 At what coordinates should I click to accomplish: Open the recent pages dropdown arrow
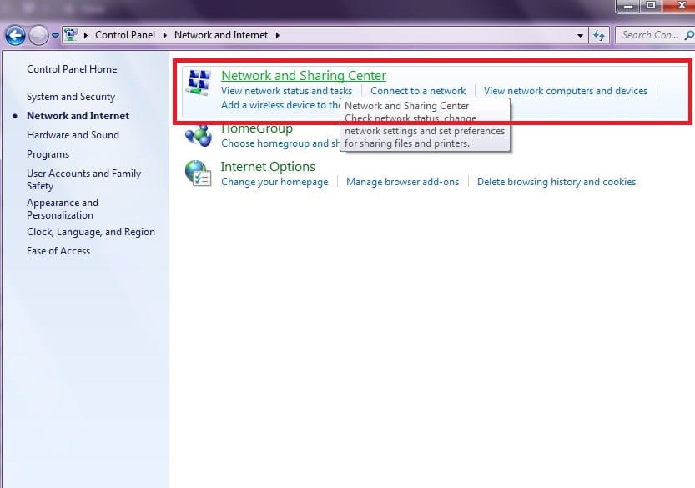click(x=55, y=36)
